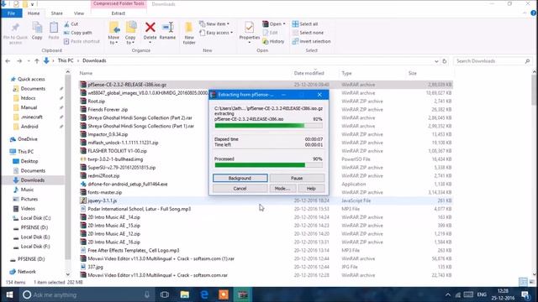Open Task View on the taskbar
This screenshot has height=302, width=538.
coord(165,294)
